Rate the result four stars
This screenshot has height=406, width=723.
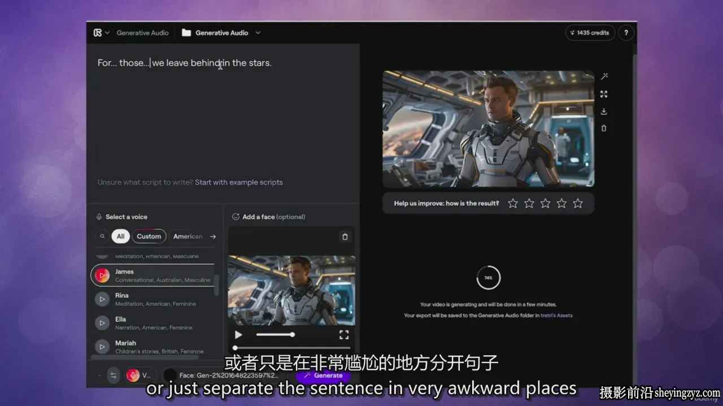click(561, 203)
